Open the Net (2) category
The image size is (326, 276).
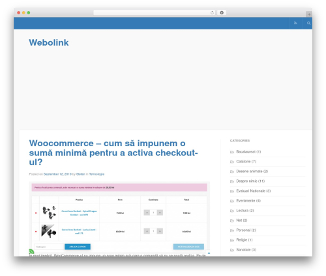242,220
